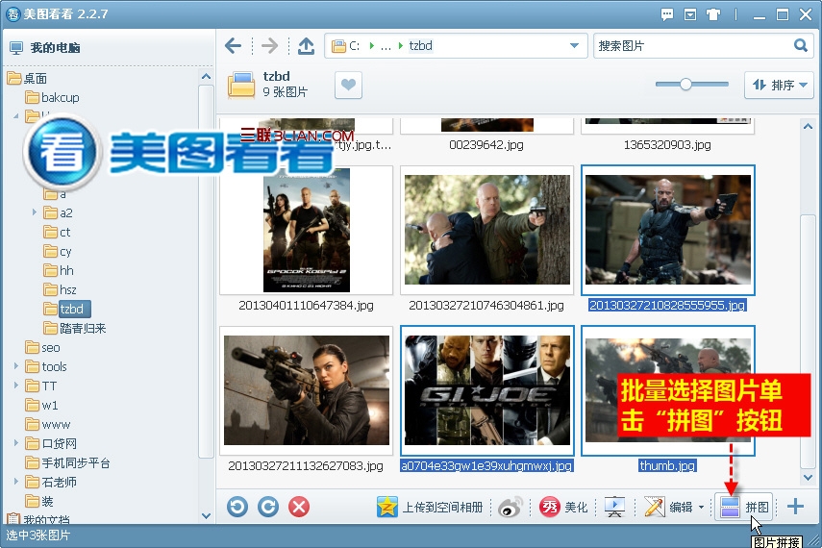
Task: Click 上传到空间相册 upload label
Action: [442, 508]
